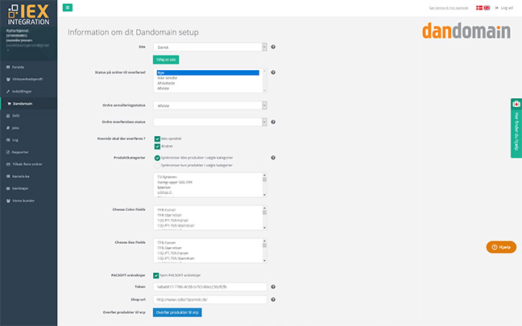Screen dimensions: 522x326
Task: Select 'Synkroniser ikke produkter i valgte kategorier'
Action: click(x=157, y=158)
